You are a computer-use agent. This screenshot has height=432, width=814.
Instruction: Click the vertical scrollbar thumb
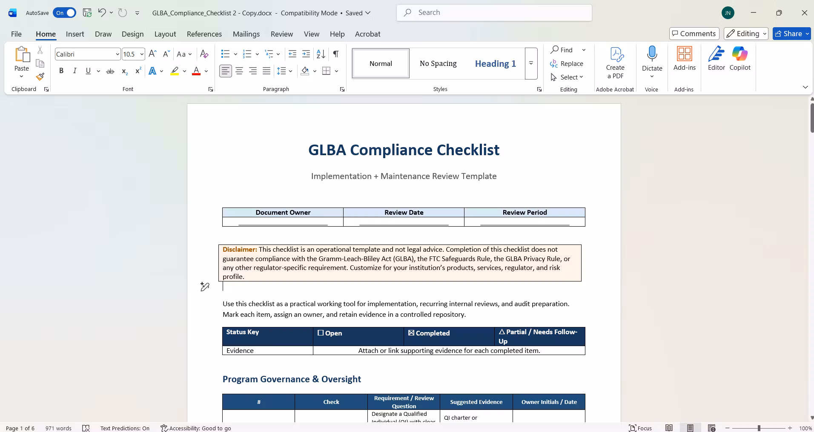812,118
